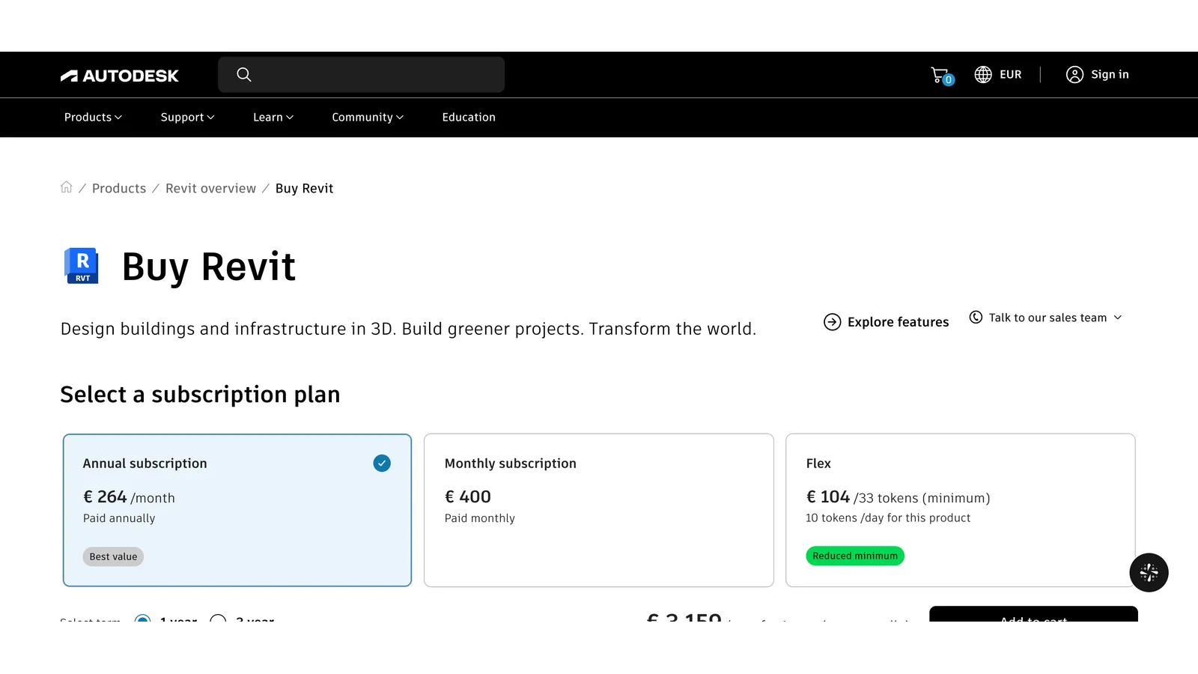Choose the Monthly subscription plan card
1198x674 pixels.
pyautogui.click(x=598, y=510)
